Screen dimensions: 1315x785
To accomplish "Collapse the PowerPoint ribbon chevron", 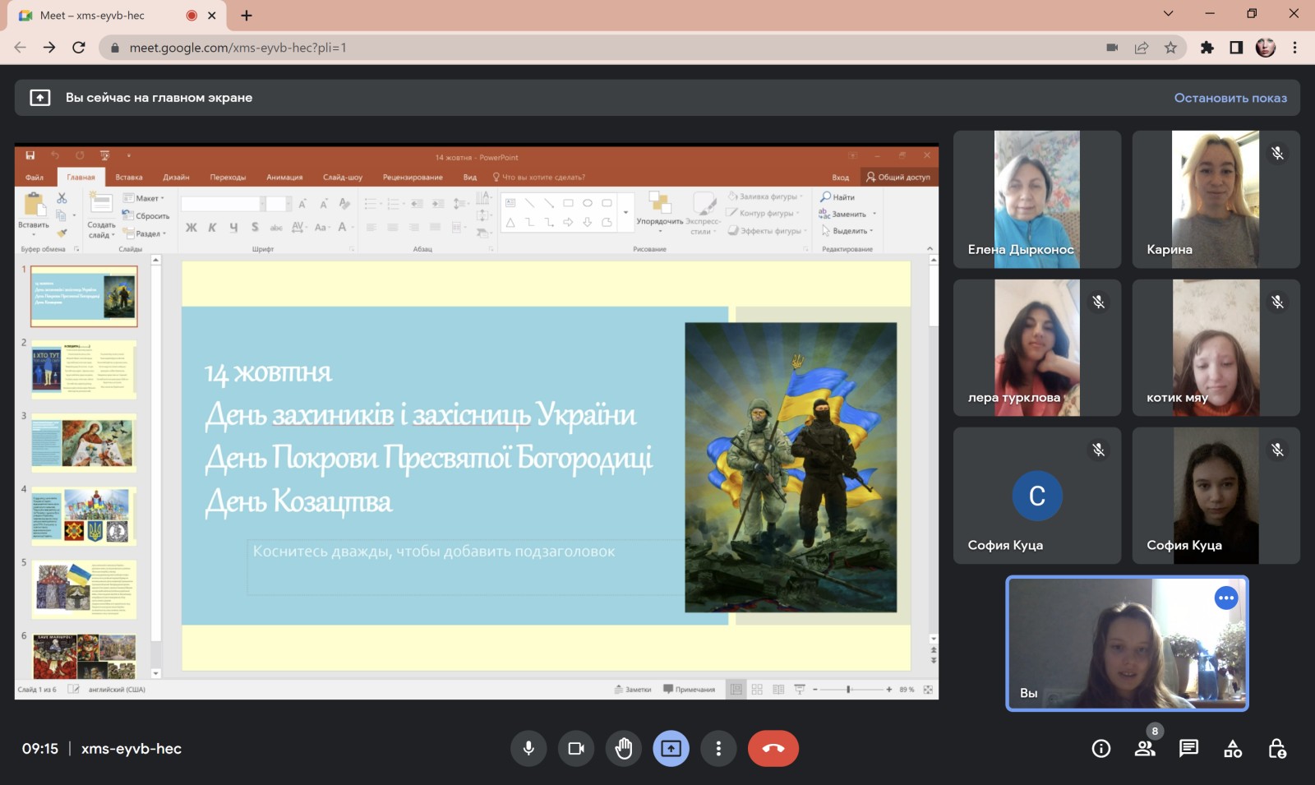I will (x=930, y=248).
